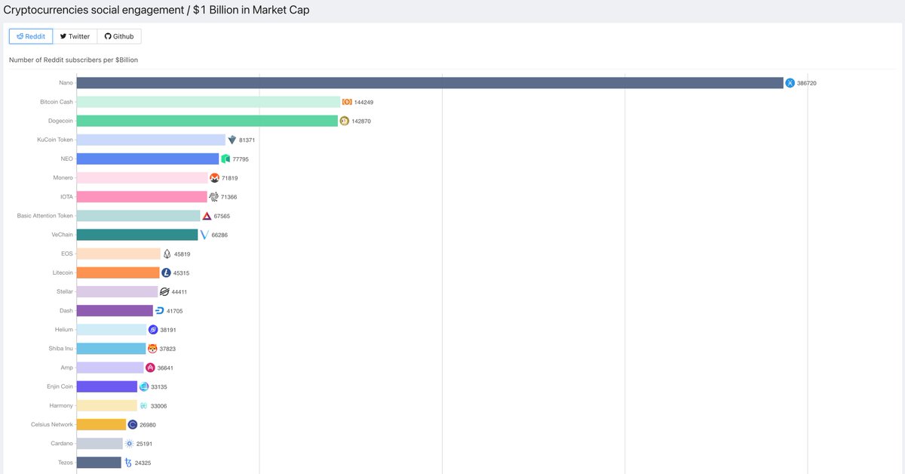905x474 pixels.
Task: Select the Dogecoin bar
Action: (207, 121)
